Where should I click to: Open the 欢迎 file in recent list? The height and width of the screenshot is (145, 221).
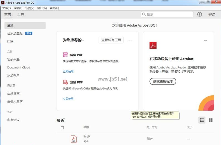(86, 137)
